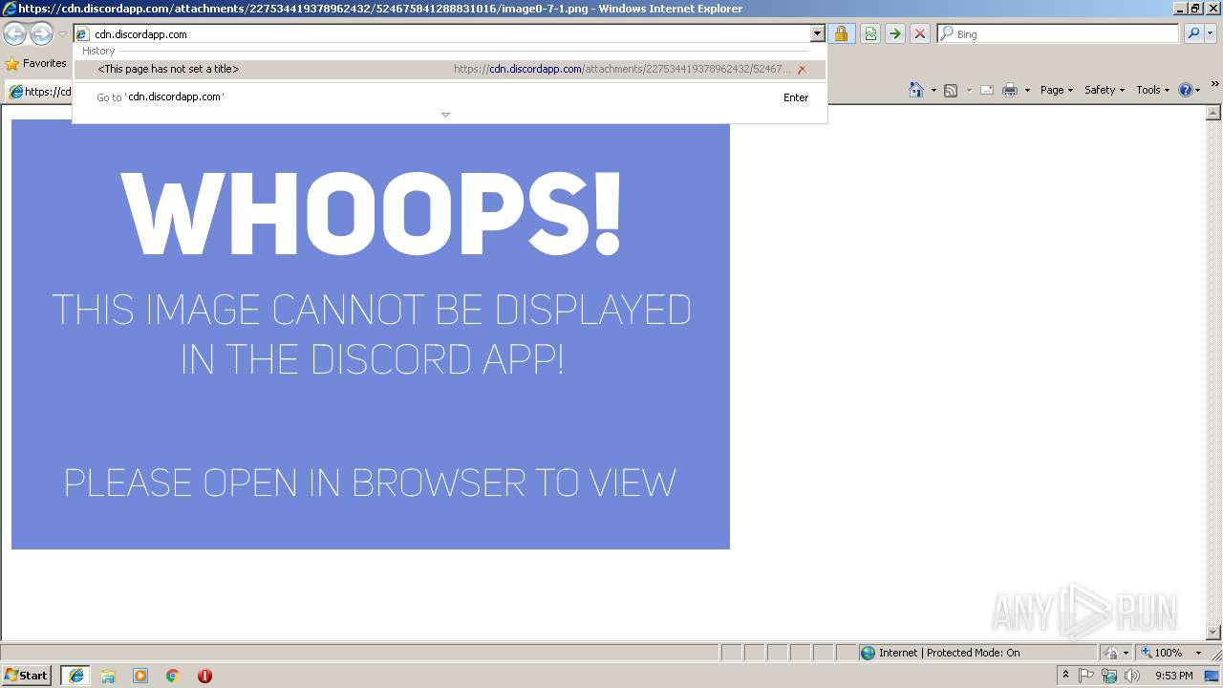The width and height of the screenshot is (1223, 688).
Task: Click the RSS Feeds icon
Action: [x=951, y=90]
